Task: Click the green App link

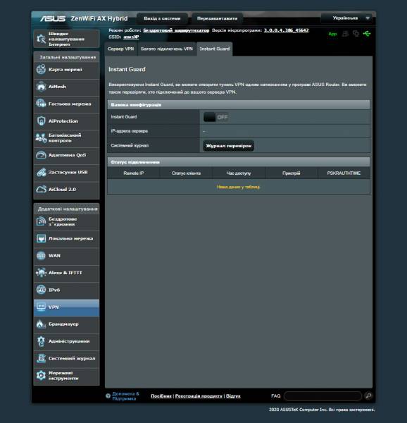Action: coord(332,34)
